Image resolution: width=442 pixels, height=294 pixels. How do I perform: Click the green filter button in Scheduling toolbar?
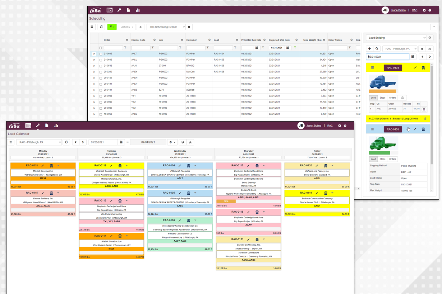click(112, 27)
